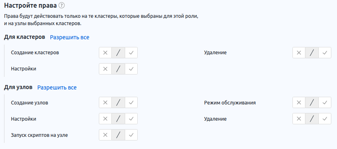Set node Настройки to slash neutral state
The image size is (337, 149).
(118, 119)
